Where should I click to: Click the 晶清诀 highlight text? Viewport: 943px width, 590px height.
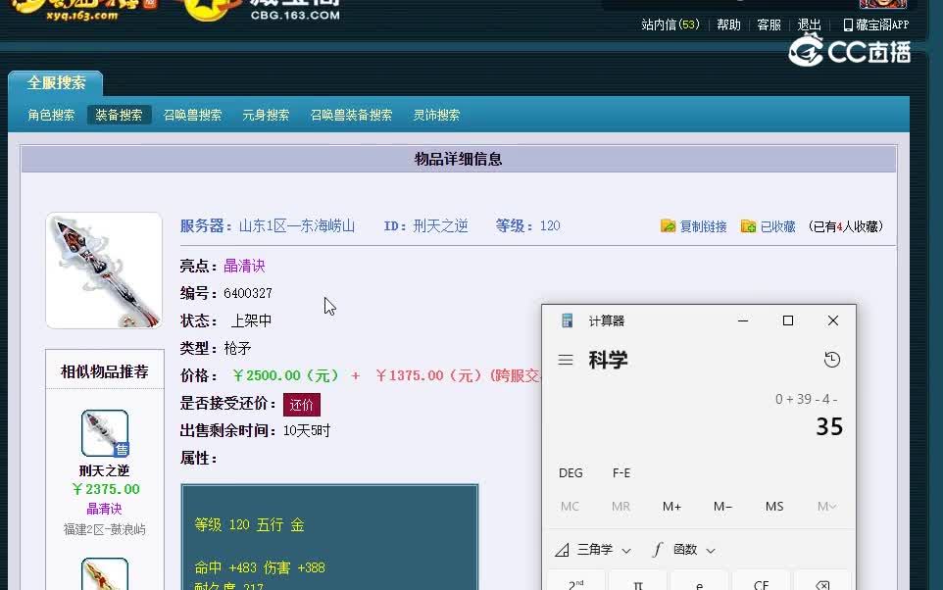[244, 266]
